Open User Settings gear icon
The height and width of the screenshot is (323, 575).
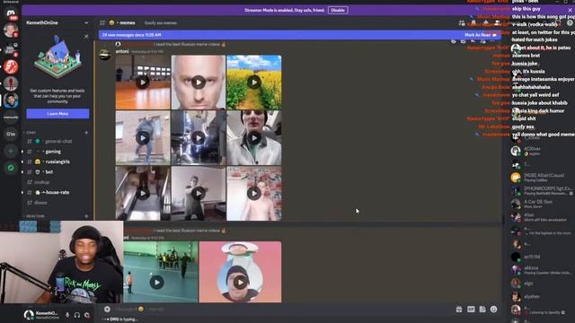coord(87,315)
